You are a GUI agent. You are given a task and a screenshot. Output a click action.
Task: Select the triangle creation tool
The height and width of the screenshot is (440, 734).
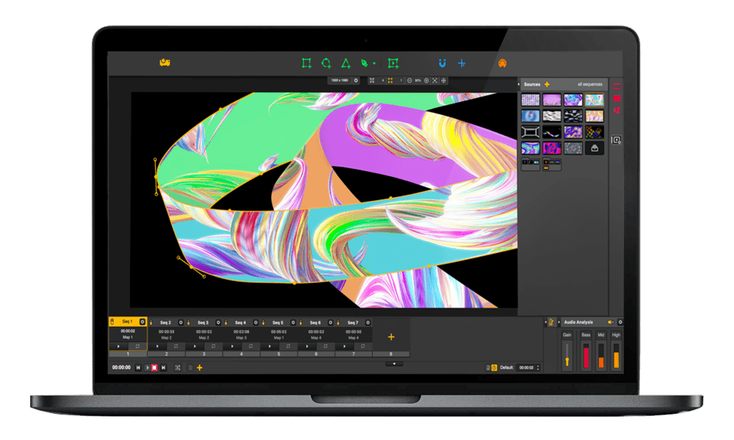[x=344, y=62]
